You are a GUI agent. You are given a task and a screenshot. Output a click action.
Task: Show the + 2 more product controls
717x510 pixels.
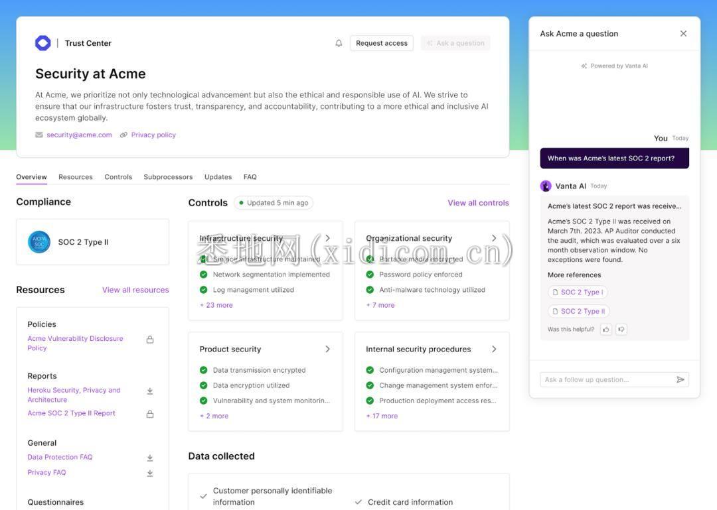point(214,416)
